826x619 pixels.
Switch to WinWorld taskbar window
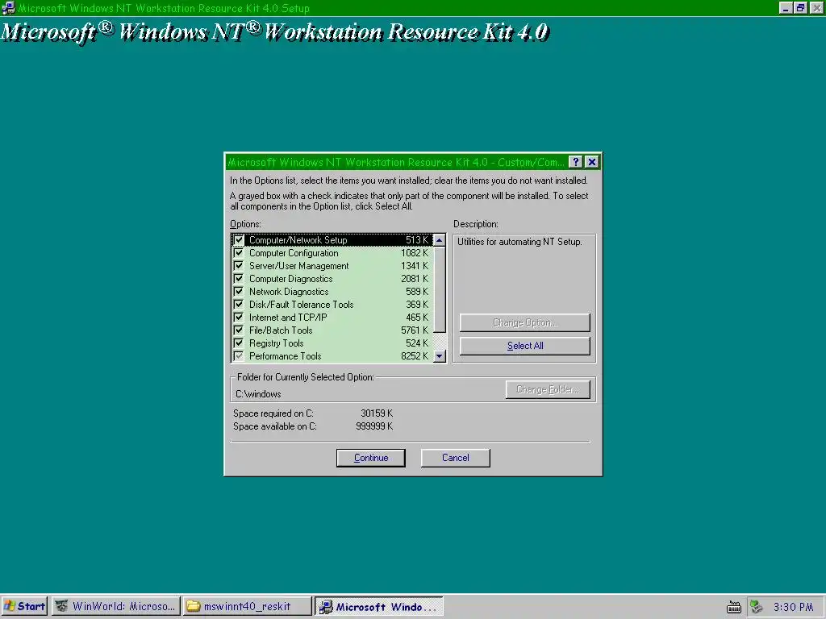[116, 606]
